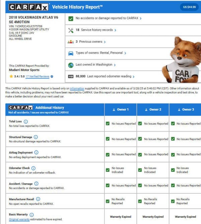Click the Owner 1 person icon
Image resolution: width=201 pixels, height=224 pixels.
tap(114, 110)
